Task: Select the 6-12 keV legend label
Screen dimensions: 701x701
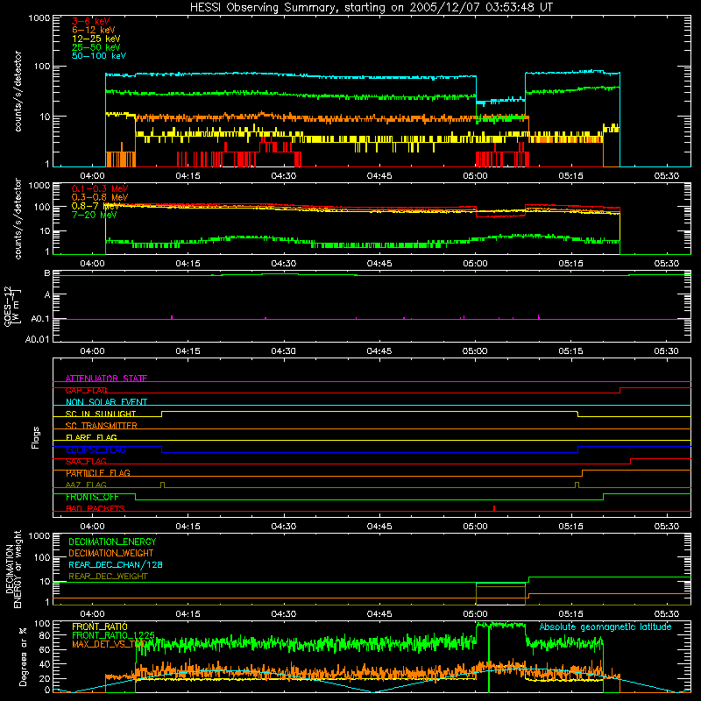Action: (94, 30)
